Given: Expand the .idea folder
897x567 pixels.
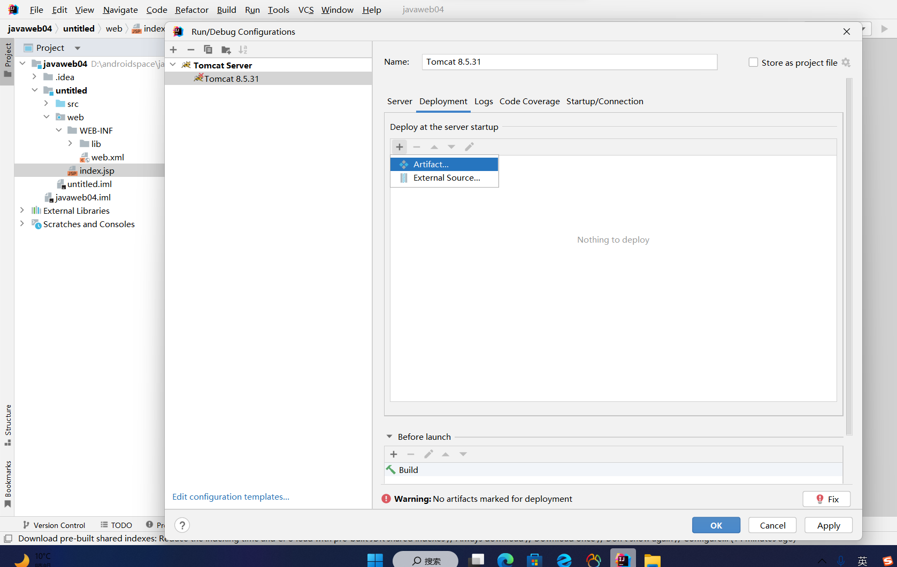Looking at the screenshot, I should click(x=34, y=77).
